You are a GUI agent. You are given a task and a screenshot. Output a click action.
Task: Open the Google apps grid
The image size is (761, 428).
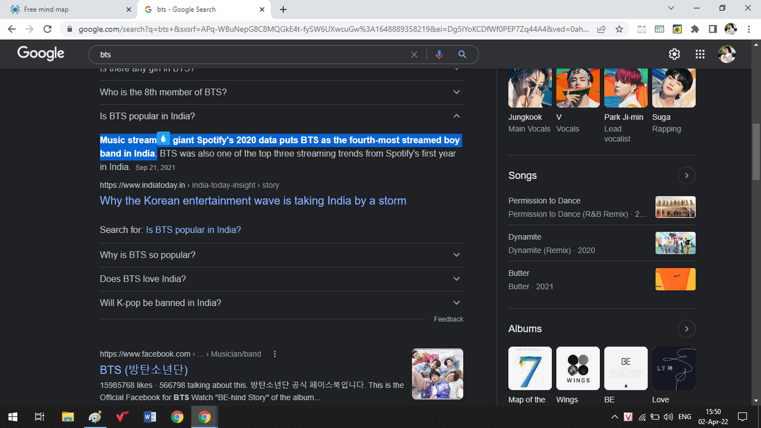point(700,54)
